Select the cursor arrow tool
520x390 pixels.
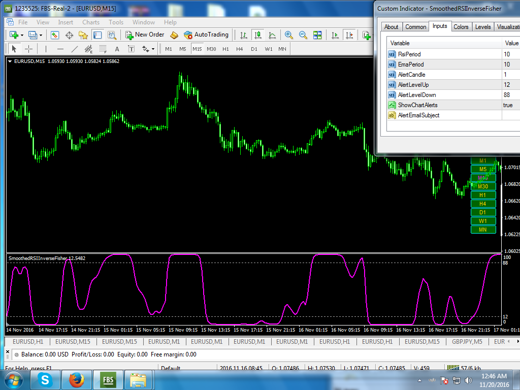14,49
